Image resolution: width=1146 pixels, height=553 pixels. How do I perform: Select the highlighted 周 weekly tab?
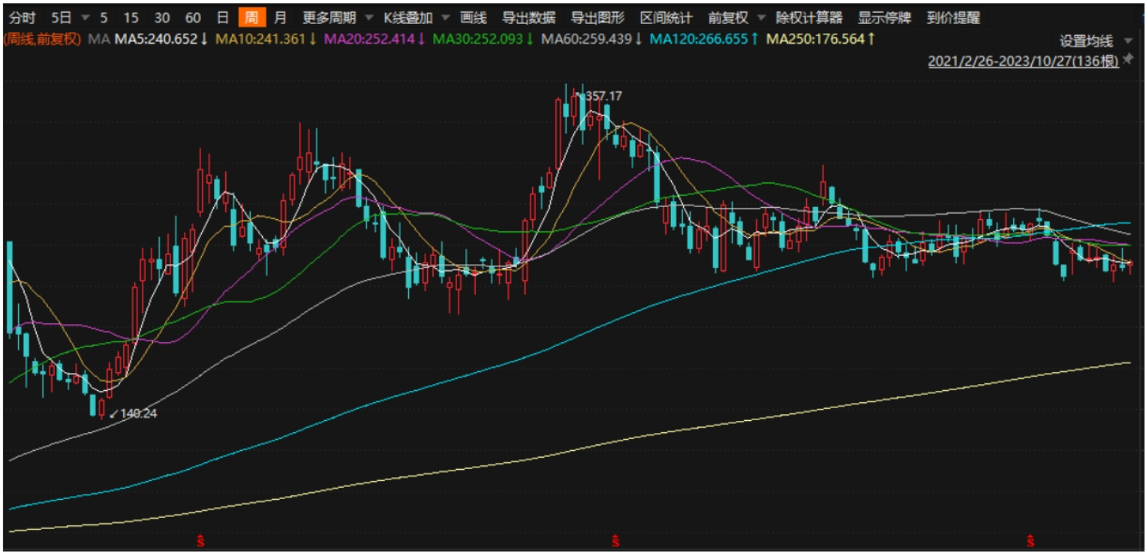[251, 17]
